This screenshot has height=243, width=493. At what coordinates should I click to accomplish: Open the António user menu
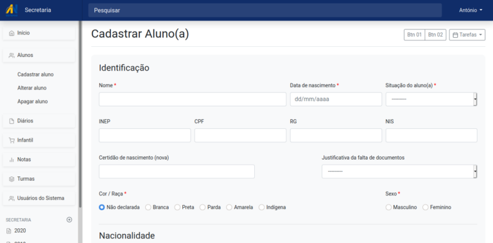click(471, 10)
